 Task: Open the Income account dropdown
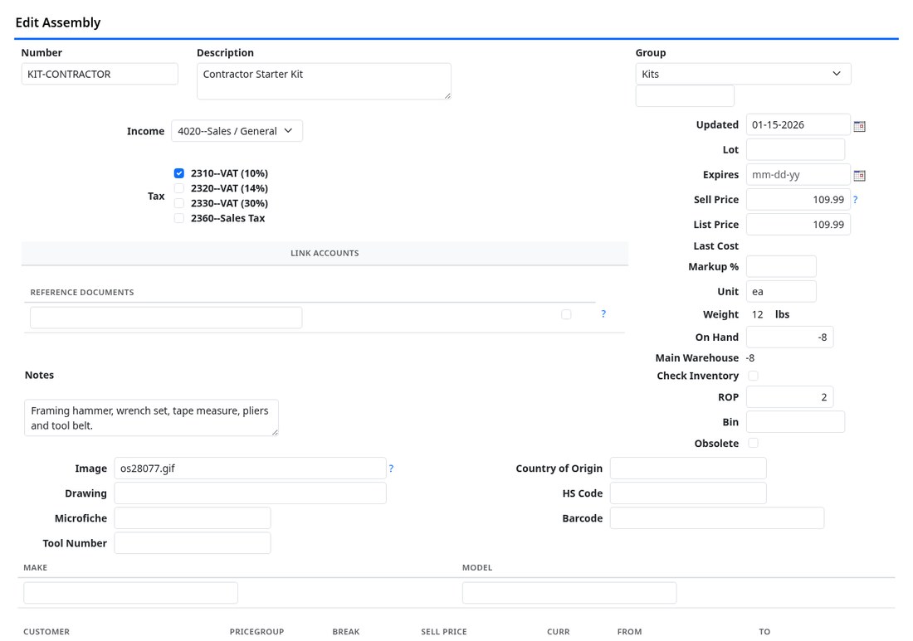237,131
